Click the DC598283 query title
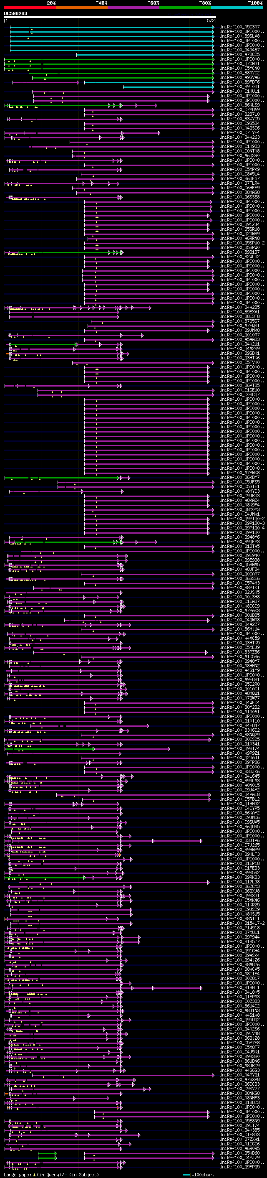This screenshot has height=1178, width=267. [x=15, y=13]
